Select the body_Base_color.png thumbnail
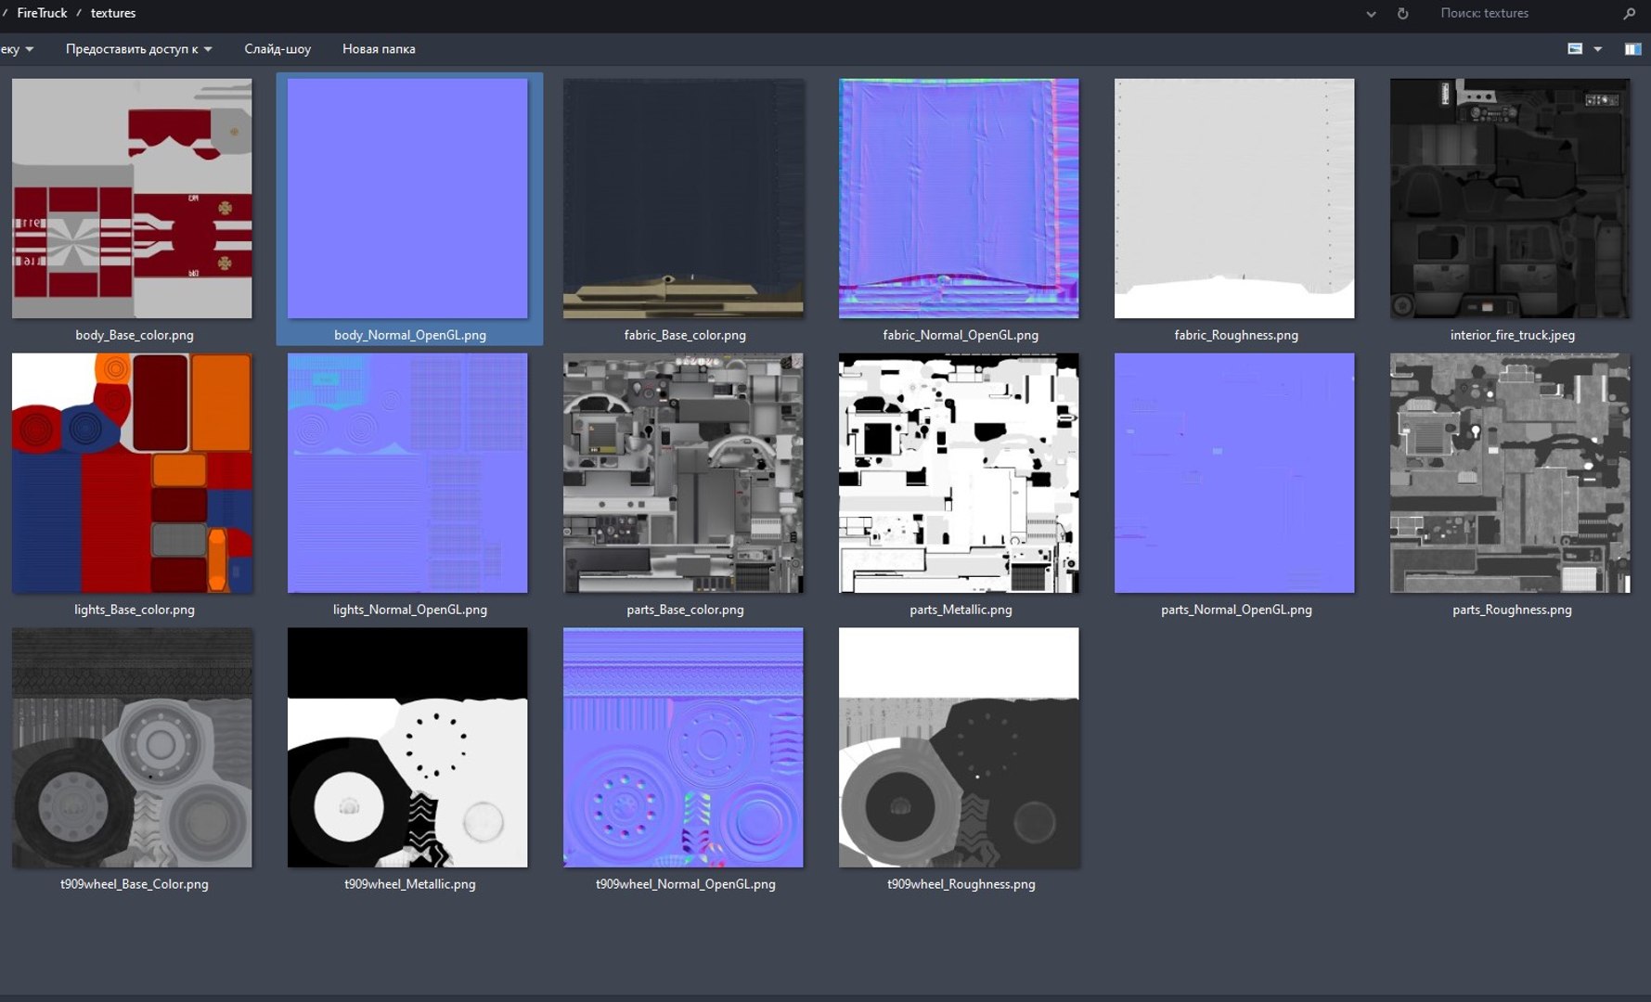 point(132,199)
